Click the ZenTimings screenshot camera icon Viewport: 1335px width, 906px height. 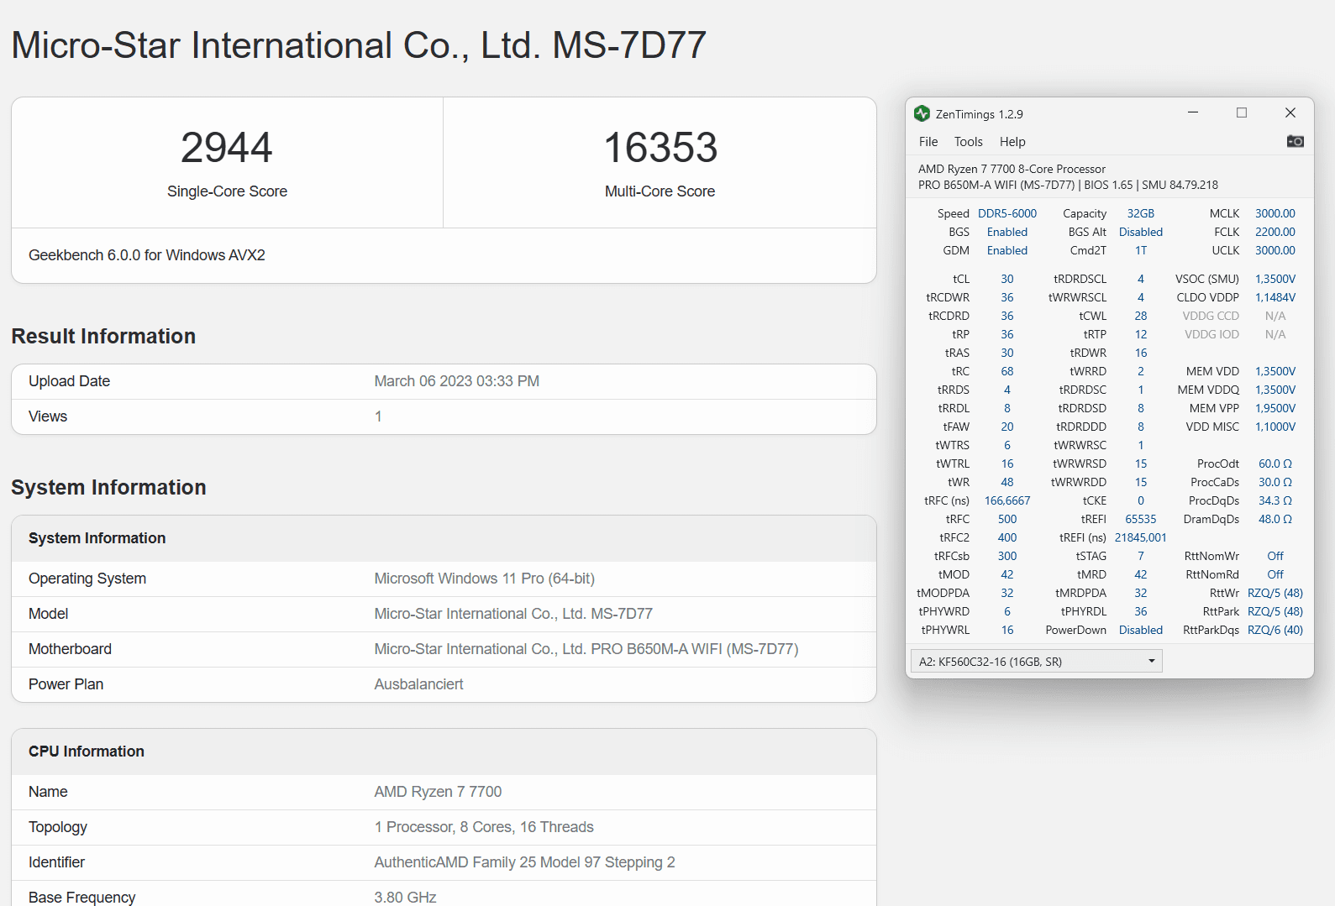(x=1295, y=141)
